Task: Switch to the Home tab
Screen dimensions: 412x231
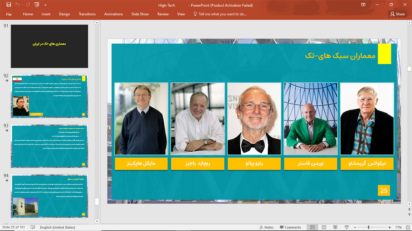Action: click(28, 14)
